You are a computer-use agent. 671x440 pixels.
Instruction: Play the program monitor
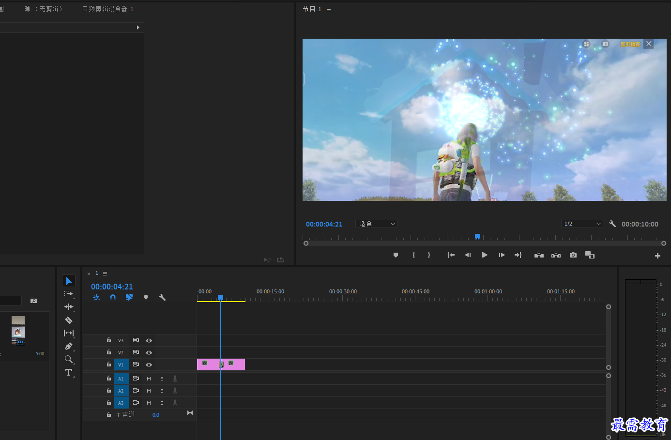(485, 255)
